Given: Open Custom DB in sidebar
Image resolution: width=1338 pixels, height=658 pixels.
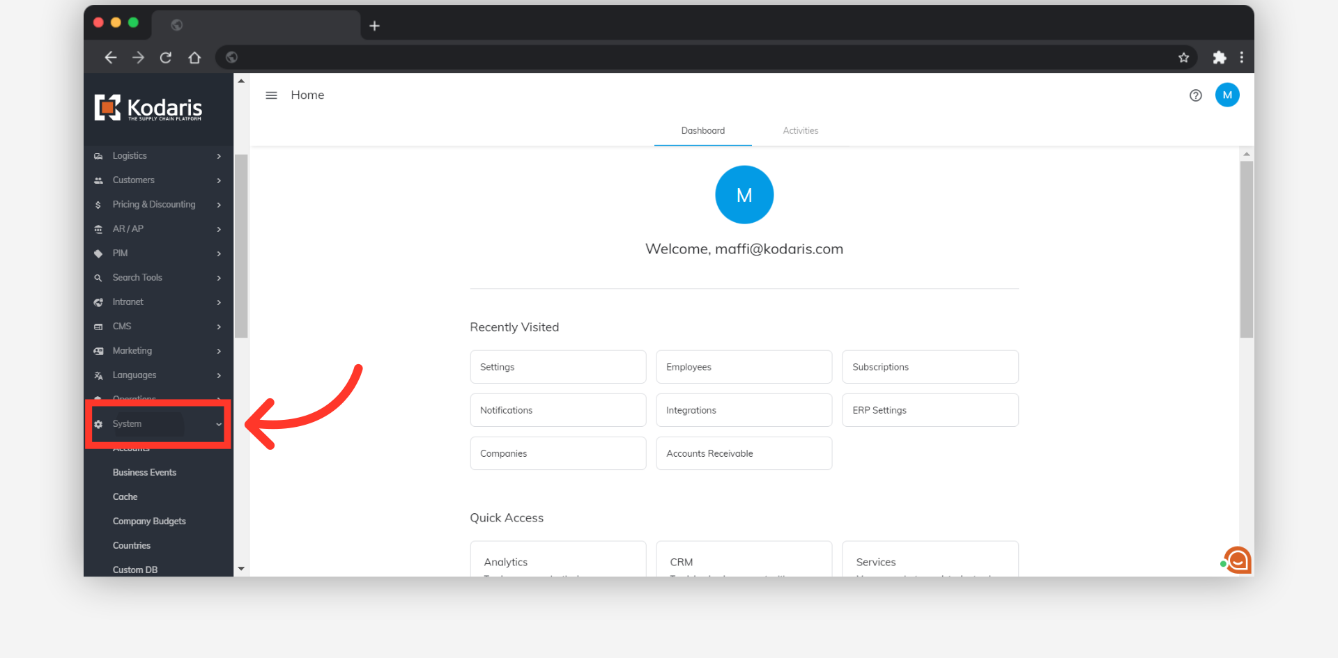Looking at the screenshot, I should coord(135,570).
